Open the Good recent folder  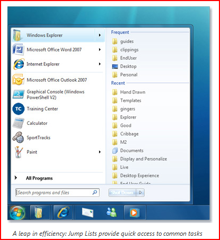(126, 125)
